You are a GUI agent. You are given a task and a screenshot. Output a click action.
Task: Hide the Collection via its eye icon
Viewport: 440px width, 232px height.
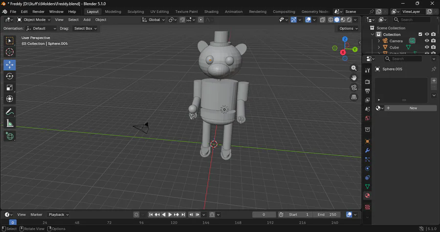pyautogui.click(x=427, y=34)
